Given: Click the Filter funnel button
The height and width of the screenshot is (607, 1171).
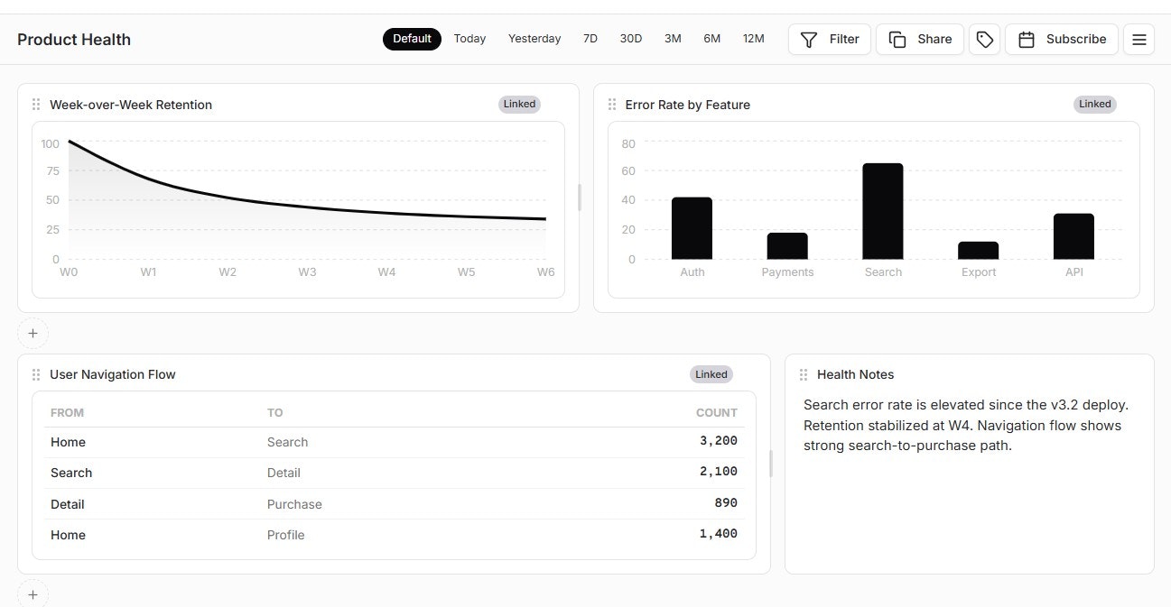Looking at the screenshot, I should coord(830,40).
